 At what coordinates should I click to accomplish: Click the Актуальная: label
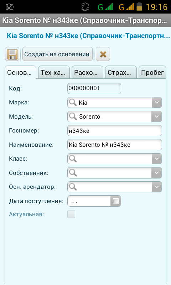26,214
